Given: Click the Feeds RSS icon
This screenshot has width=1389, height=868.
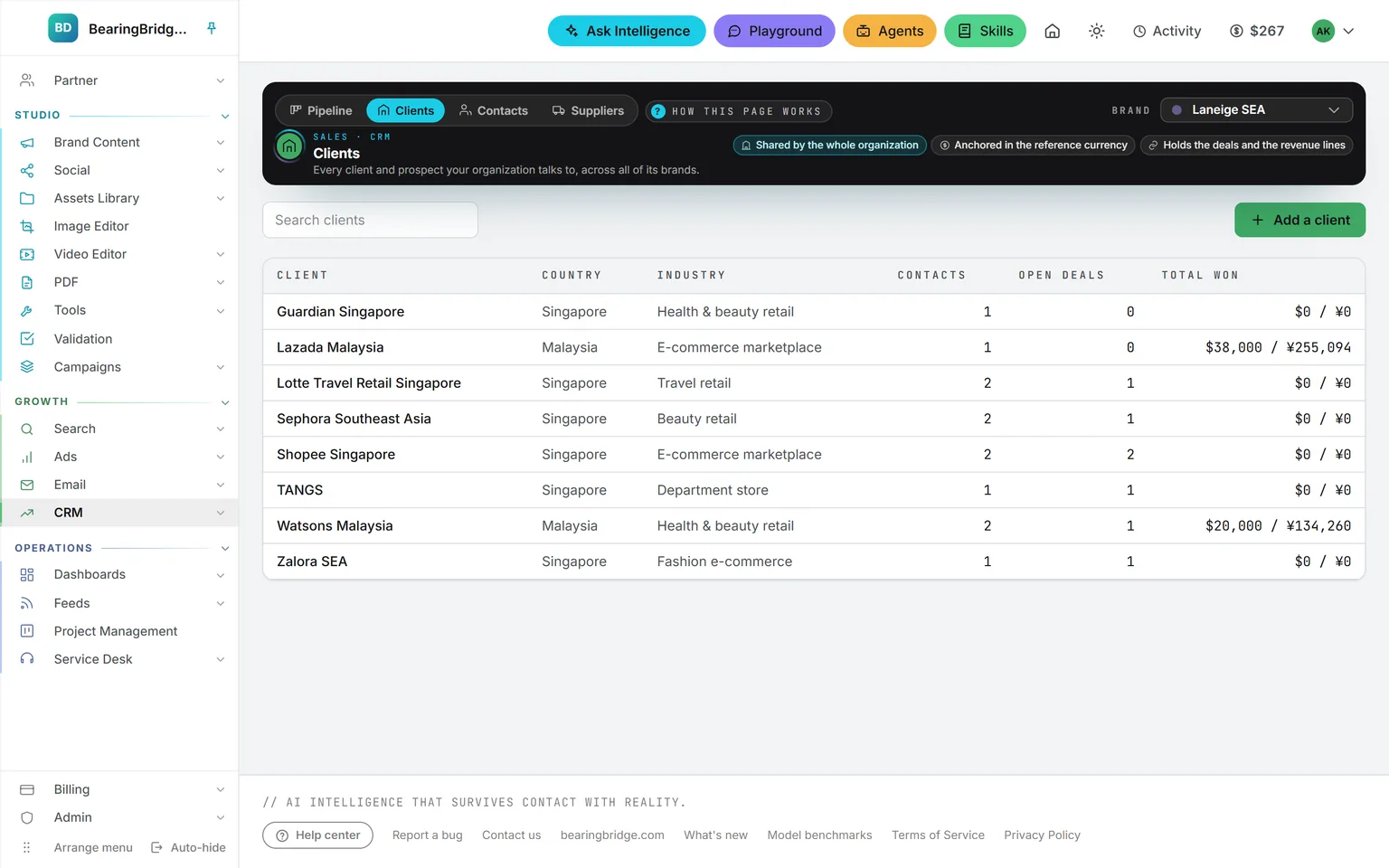Looking at the screenshot, I should pyautogui.click(x=27, y=603).
